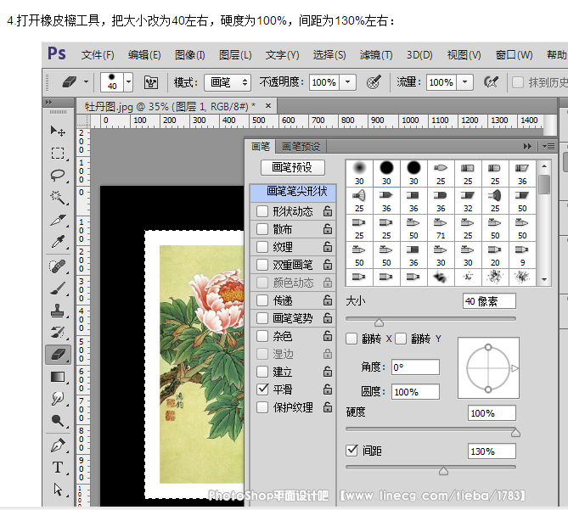Viewport: 568px width, 510px height.
Task: Open the 图像(I) menu
Action: click(x=190, y=54)
